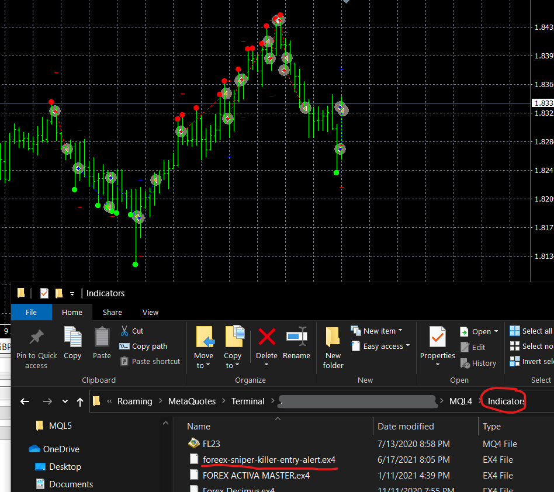Open the Properties icon
The image size is (554, 492).
(x=437, y=337)
